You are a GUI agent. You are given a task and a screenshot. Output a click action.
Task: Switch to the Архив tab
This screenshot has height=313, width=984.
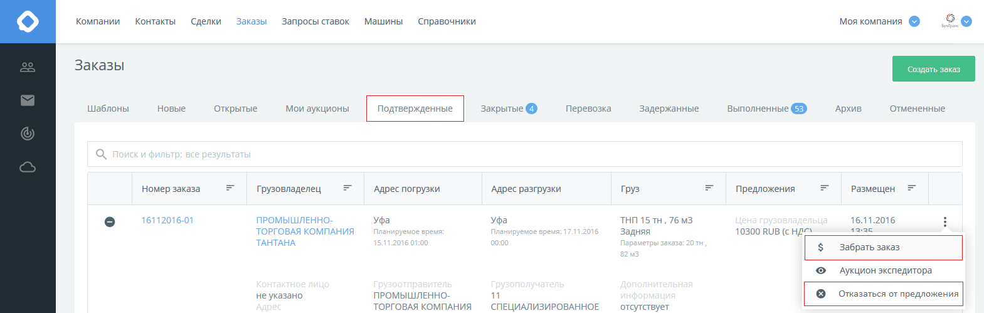(848, 109)
